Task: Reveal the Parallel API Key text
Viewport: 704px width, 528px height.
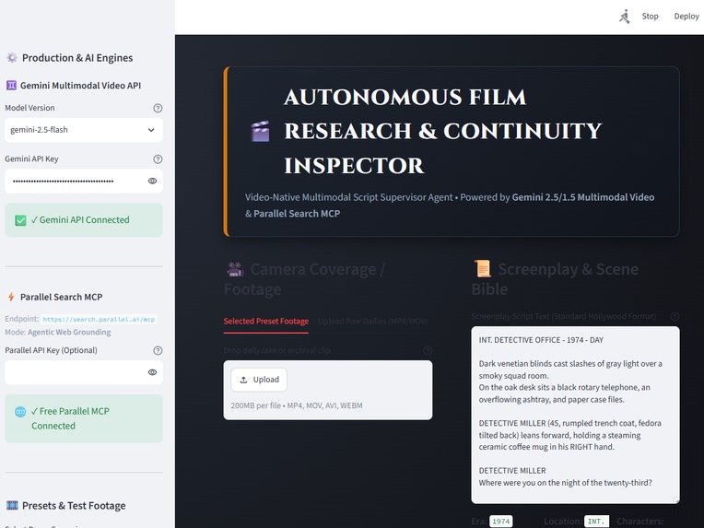Action: 152,372
